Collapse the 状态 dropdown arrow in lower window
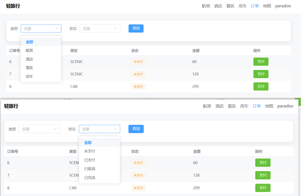Viewport: 301px width, 196px height. [x=115, y=129]
